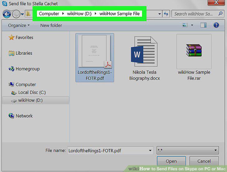
Task: Click wikiHow Sample File in address path
Action: (119, 14)
